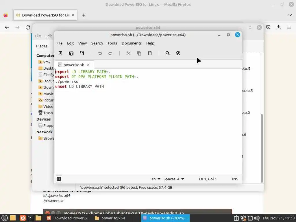Paste clipboard with toolbar icon
The image size is (296, 222).
pyautogui.click(x=150, y=53)
